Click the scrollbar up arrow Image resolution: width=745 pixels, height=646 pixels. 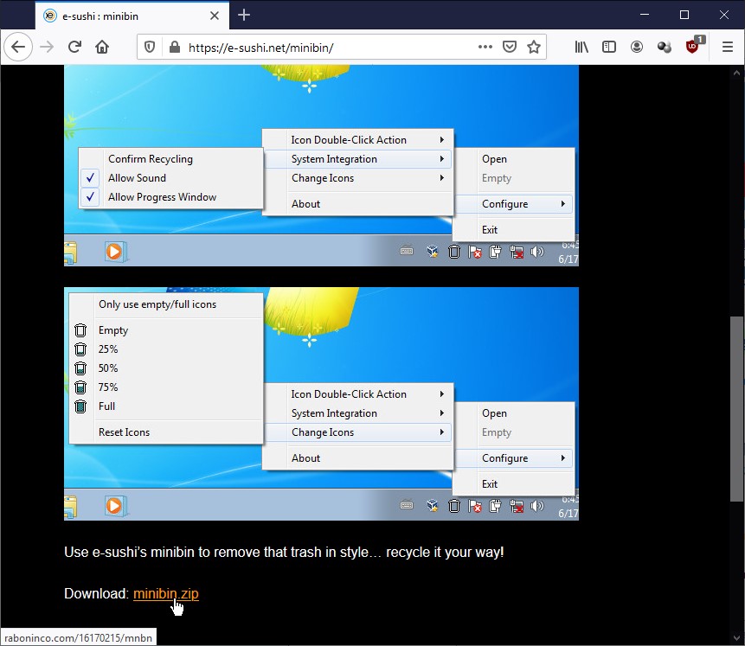tap(736, 73)
